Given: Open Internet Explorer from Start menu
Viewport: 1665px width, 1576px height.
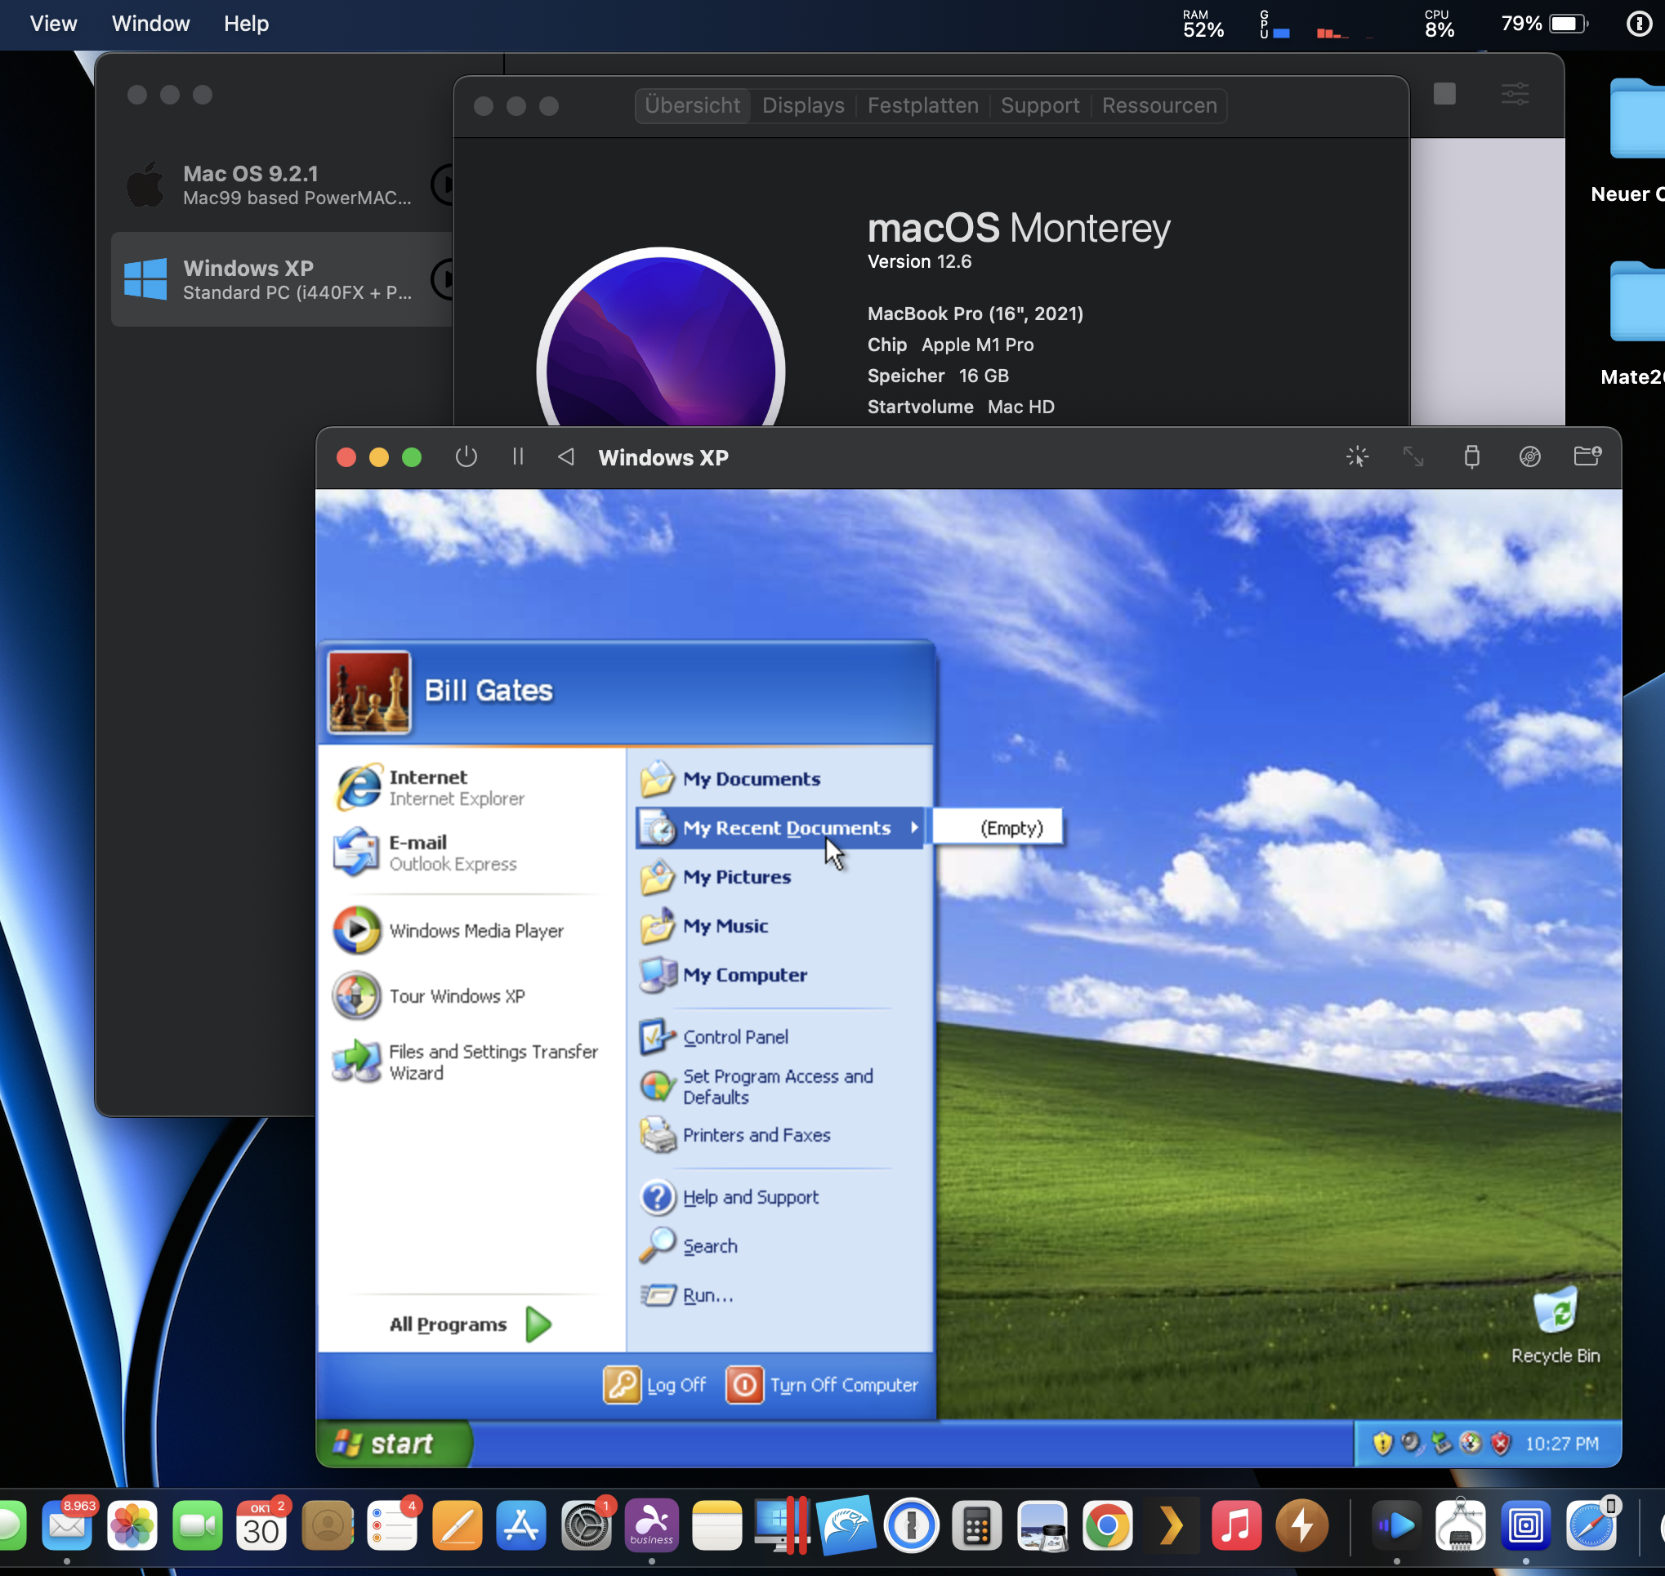Looking at the screenshot, I should coord(429,787).
